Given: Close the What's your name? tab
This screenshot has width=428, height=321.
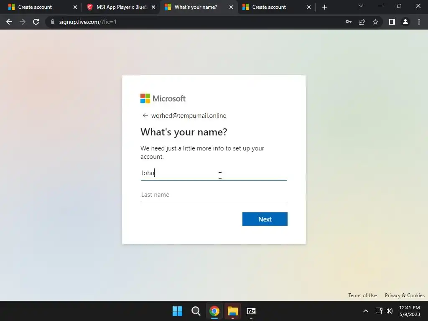Looking at the screenshot, I should 231,7.
